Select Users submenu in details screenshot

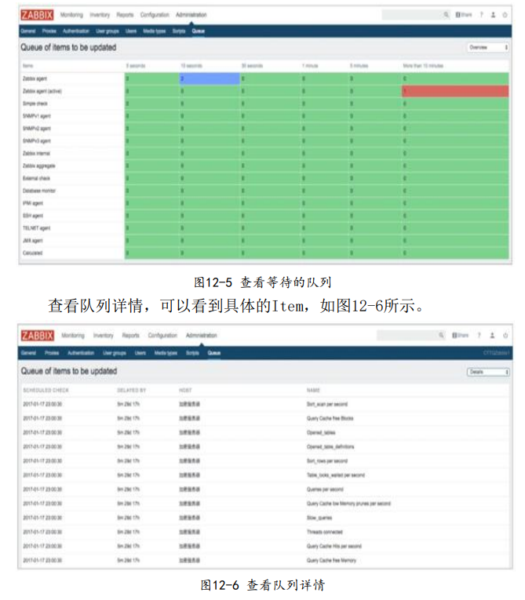pos(140,353)
